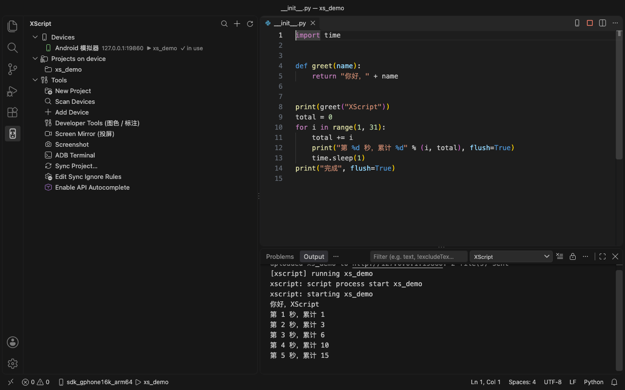Open the notifications bell in status bar
625x390 pixels.
click(615, 382)
